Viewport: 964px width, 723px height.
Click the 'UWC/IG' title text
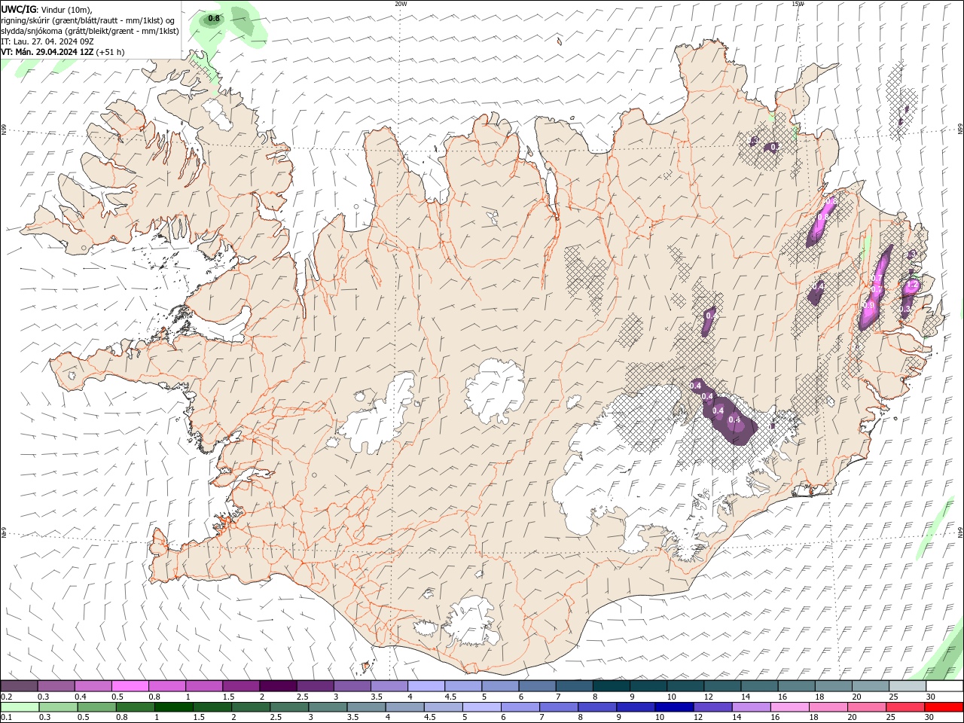pyautogui.click(x=19, y=9)
